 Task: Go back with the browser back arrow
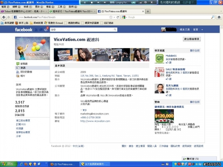(4, 17)
